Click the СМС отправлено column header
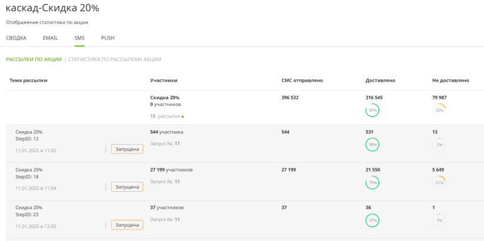Image resolution: width=484 pixels, height=241 pixels. click(x=302, y=80)
